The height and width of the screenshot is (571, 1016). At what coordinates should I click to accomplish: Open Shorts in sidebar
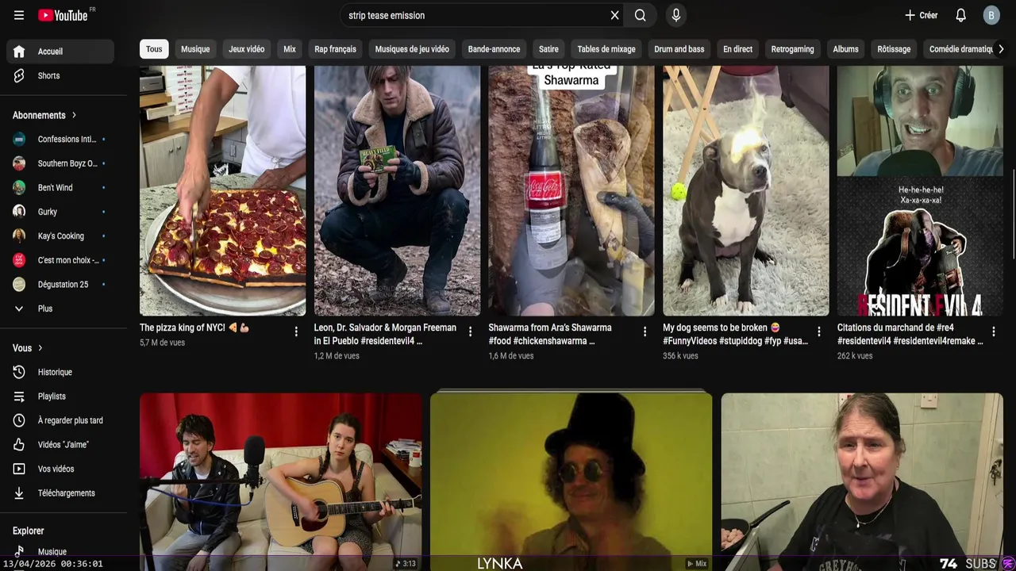[x=60, y=75]
